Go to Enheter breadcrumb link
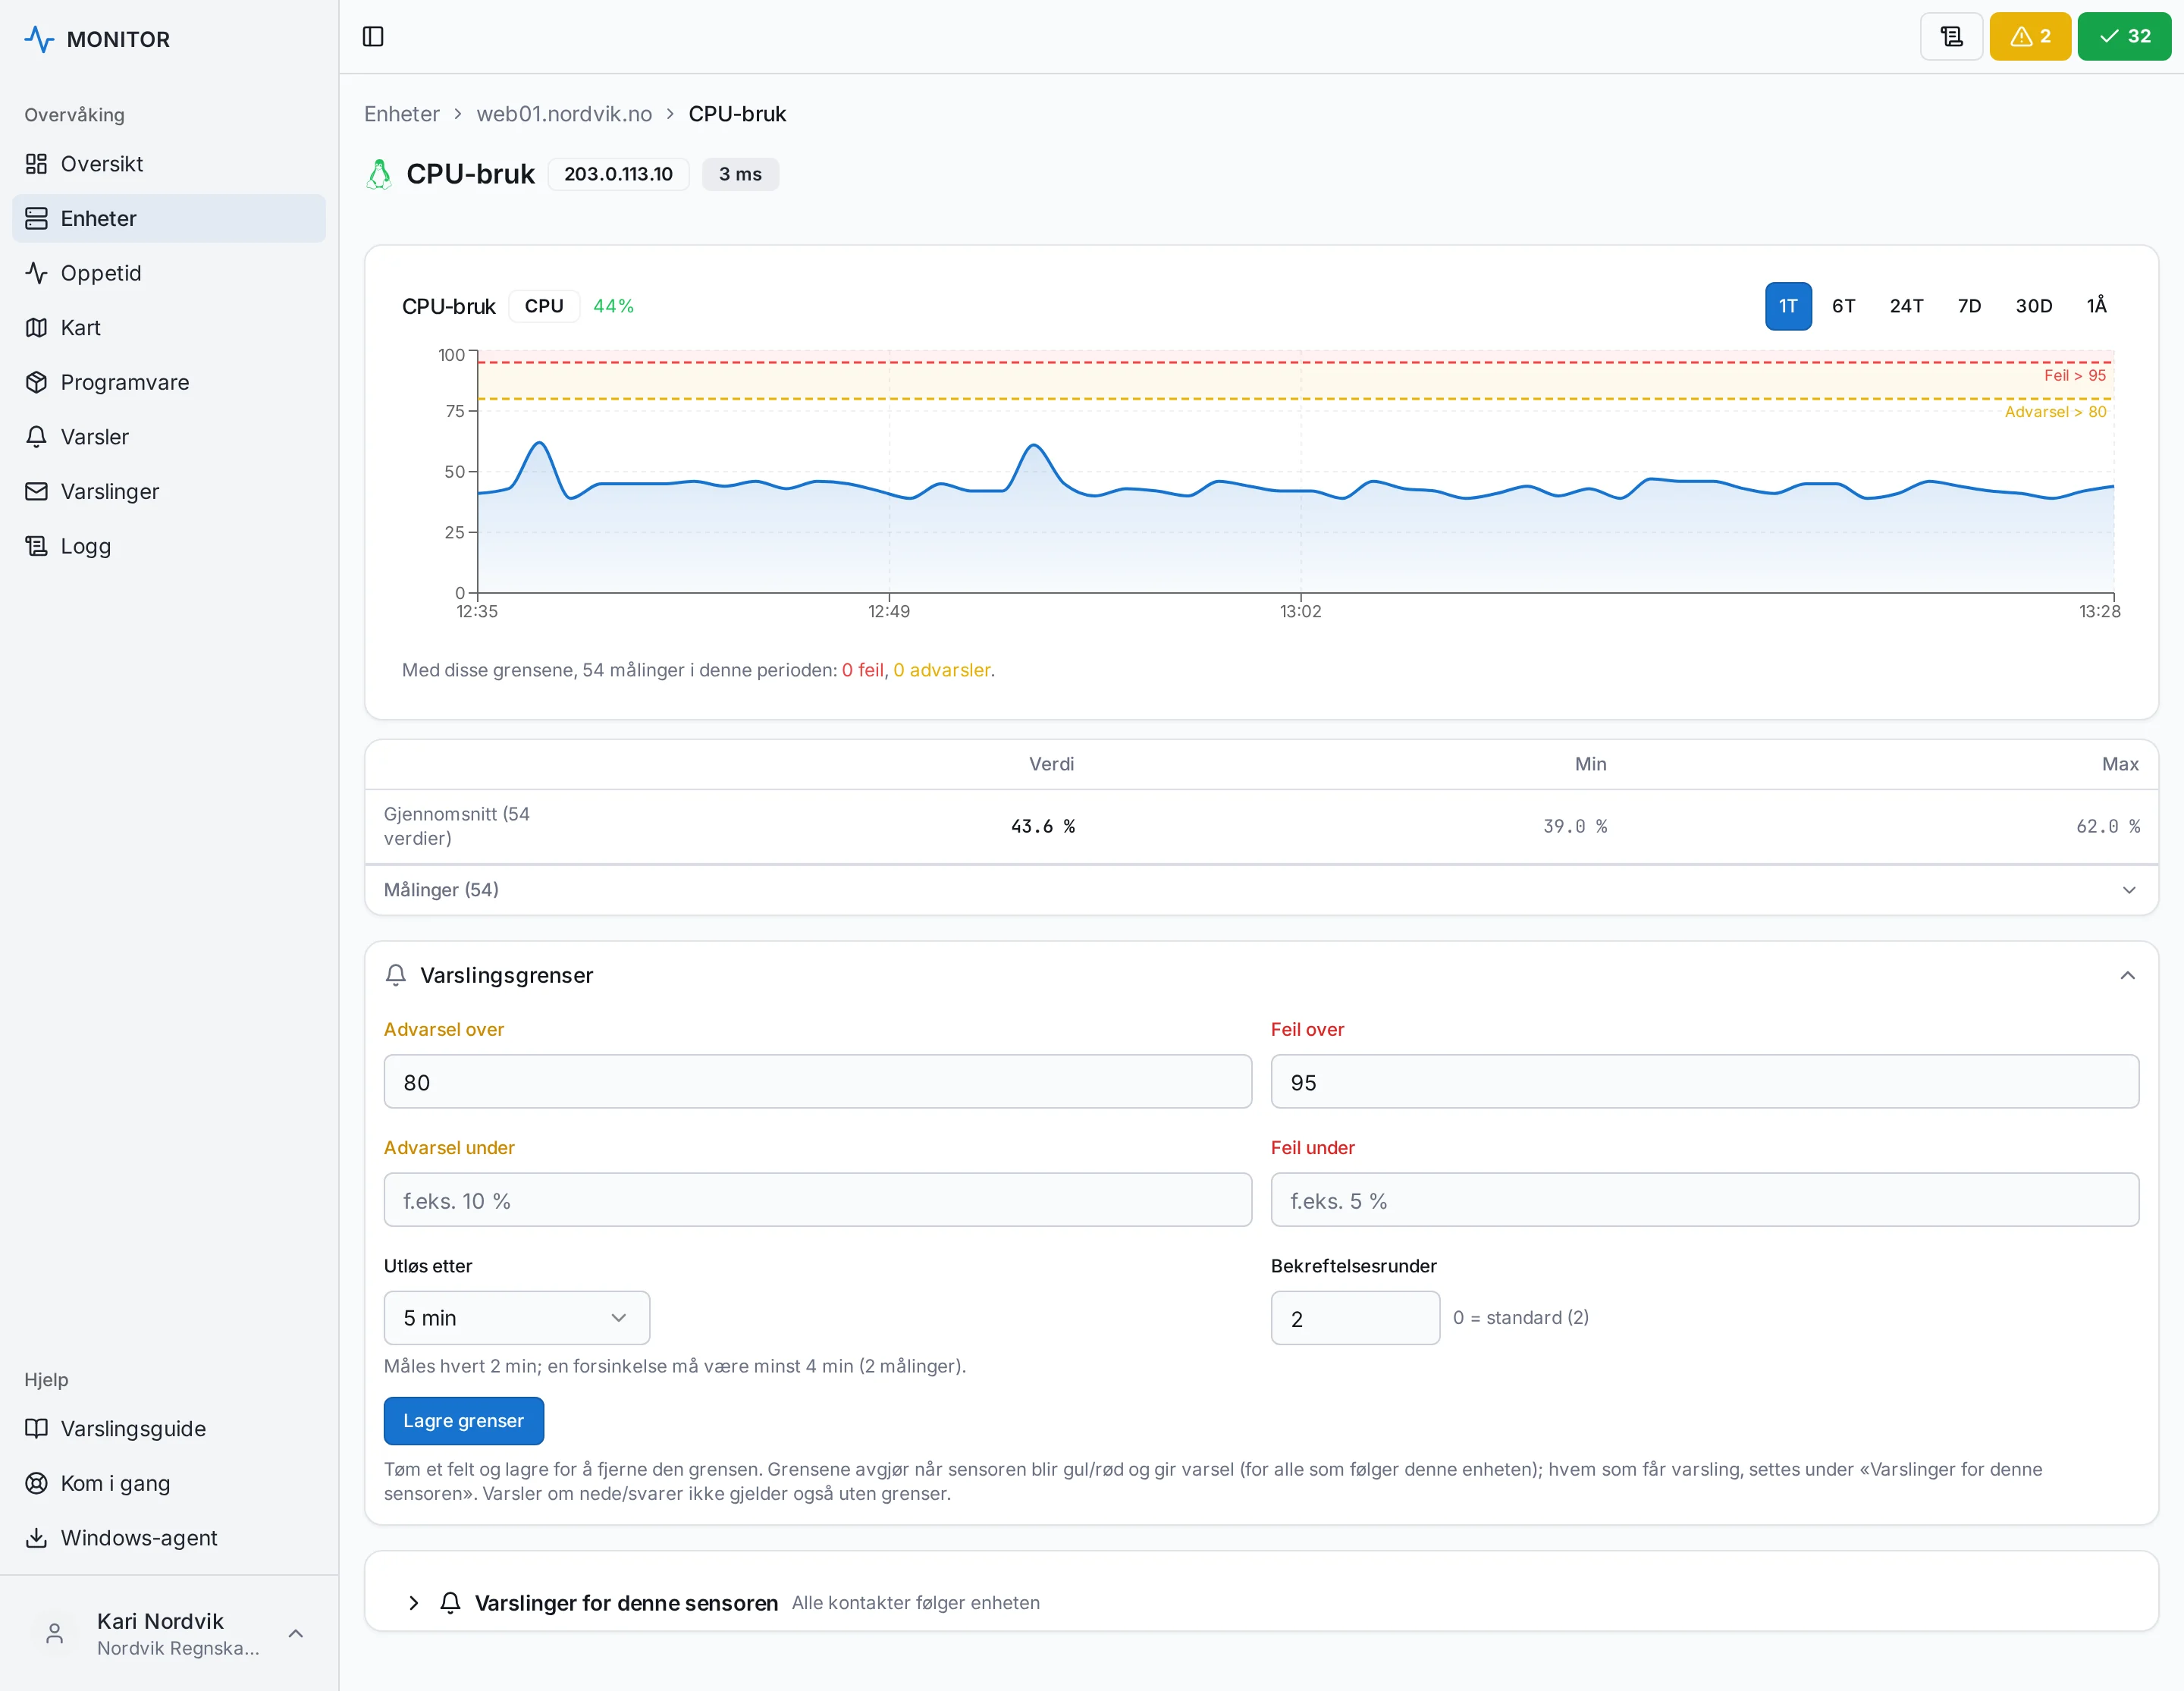Viewport: 2184px width, 1691px height. [x=402, y=114]
